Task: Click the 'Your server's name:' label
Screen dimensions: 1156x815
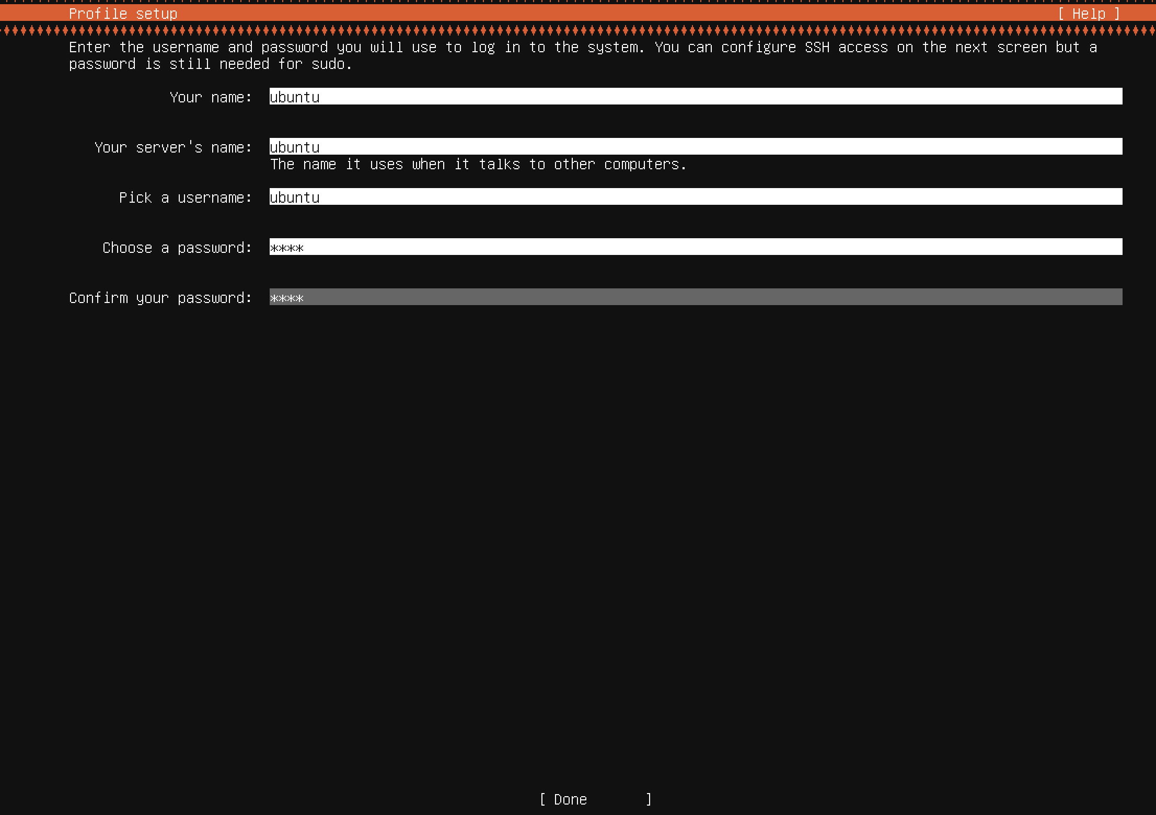Action: click(173, 147)
